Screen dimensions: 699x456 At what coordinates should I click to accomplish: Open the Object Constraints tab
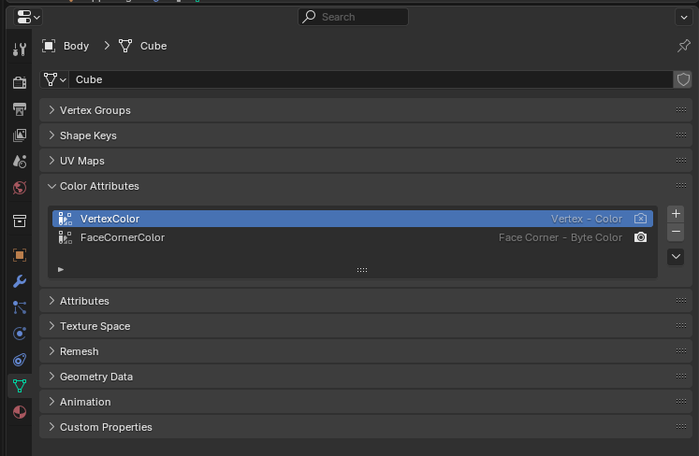click(20, 360)
